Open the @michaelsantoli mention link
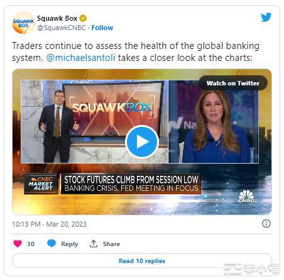The width and height of the screenshot is (284, 280). [x=80, y=58]
